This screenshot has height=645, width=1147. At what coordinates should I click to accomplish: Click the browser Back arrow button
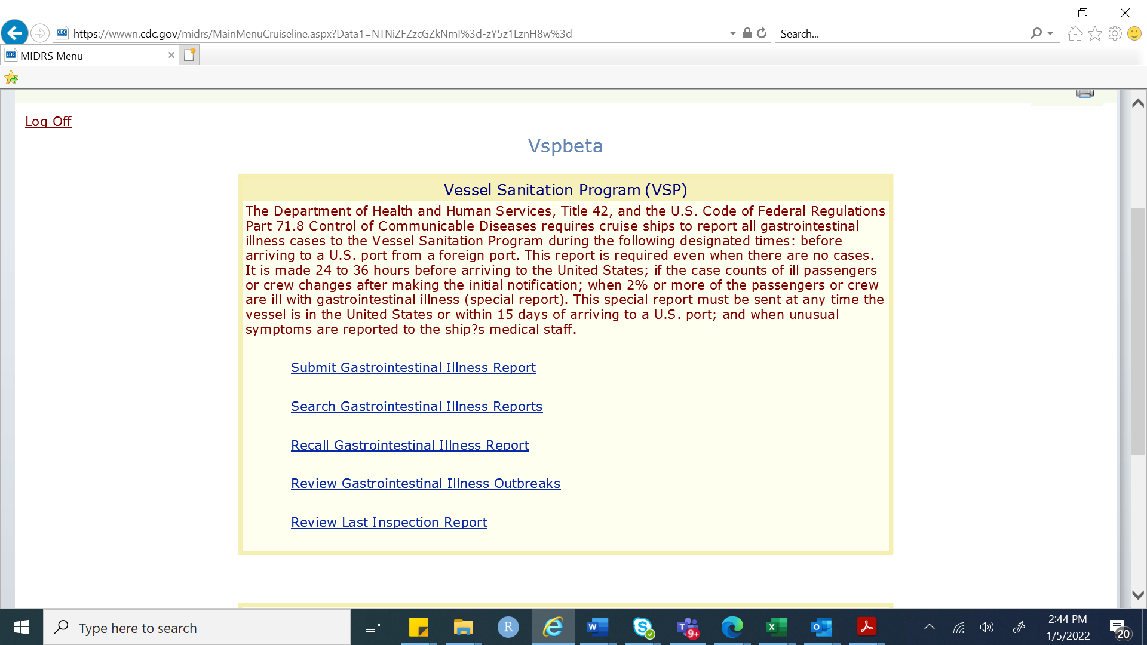point(14,33)
